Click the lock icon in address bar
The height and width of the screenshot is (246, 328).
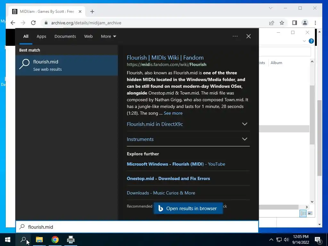tap(46, 23)
